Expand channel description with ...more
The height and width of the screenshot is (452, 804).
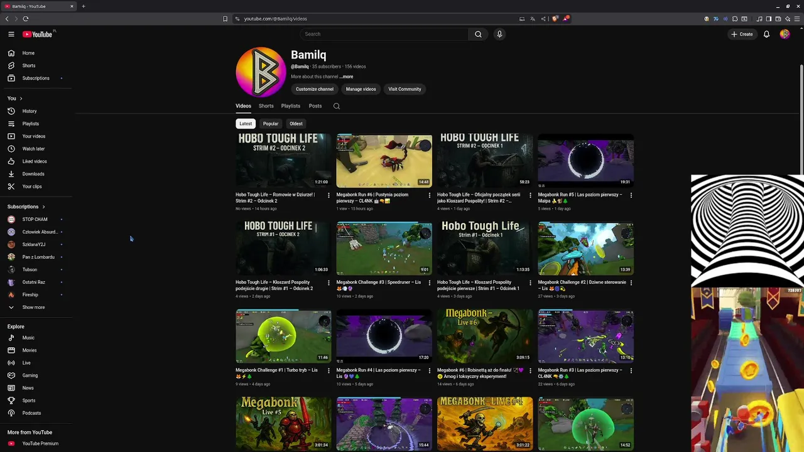tap(346, 77)
